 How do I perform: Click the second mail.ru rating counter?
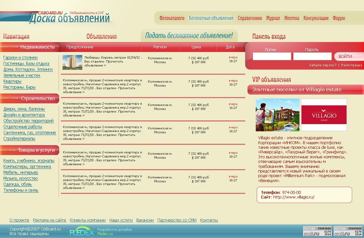(348, 231)
